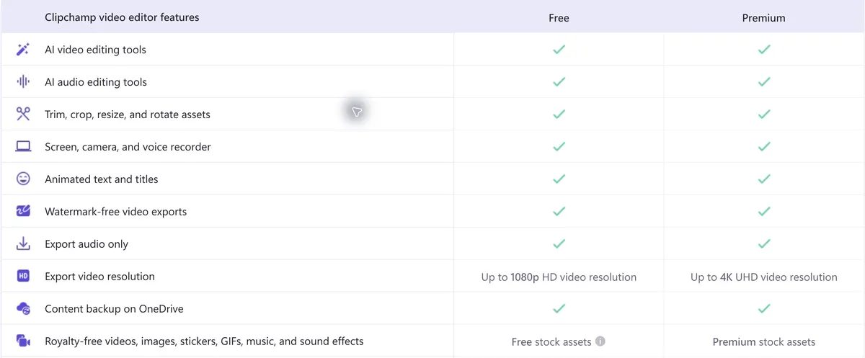The width and height of the screenshot is (865, 358).
Task: Click Premium checkmark for Watermark-free video exports
Action: (x=764, y=212)
